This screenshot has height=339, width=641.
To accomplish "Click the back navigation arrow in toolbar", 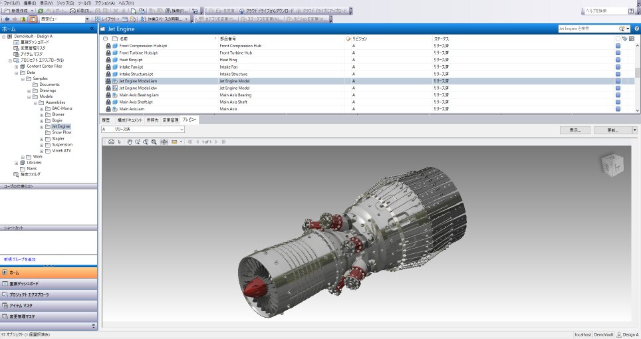I will pos(6,19).
